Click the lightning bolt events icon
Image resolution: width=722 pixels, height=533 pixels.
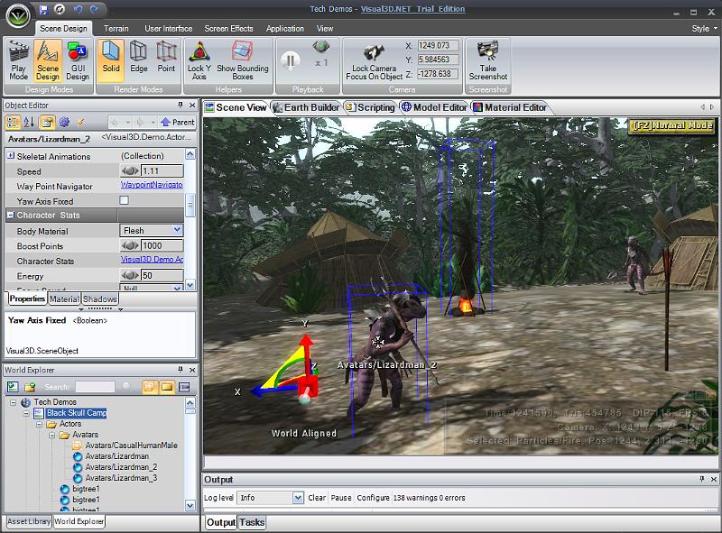(80, 122)
